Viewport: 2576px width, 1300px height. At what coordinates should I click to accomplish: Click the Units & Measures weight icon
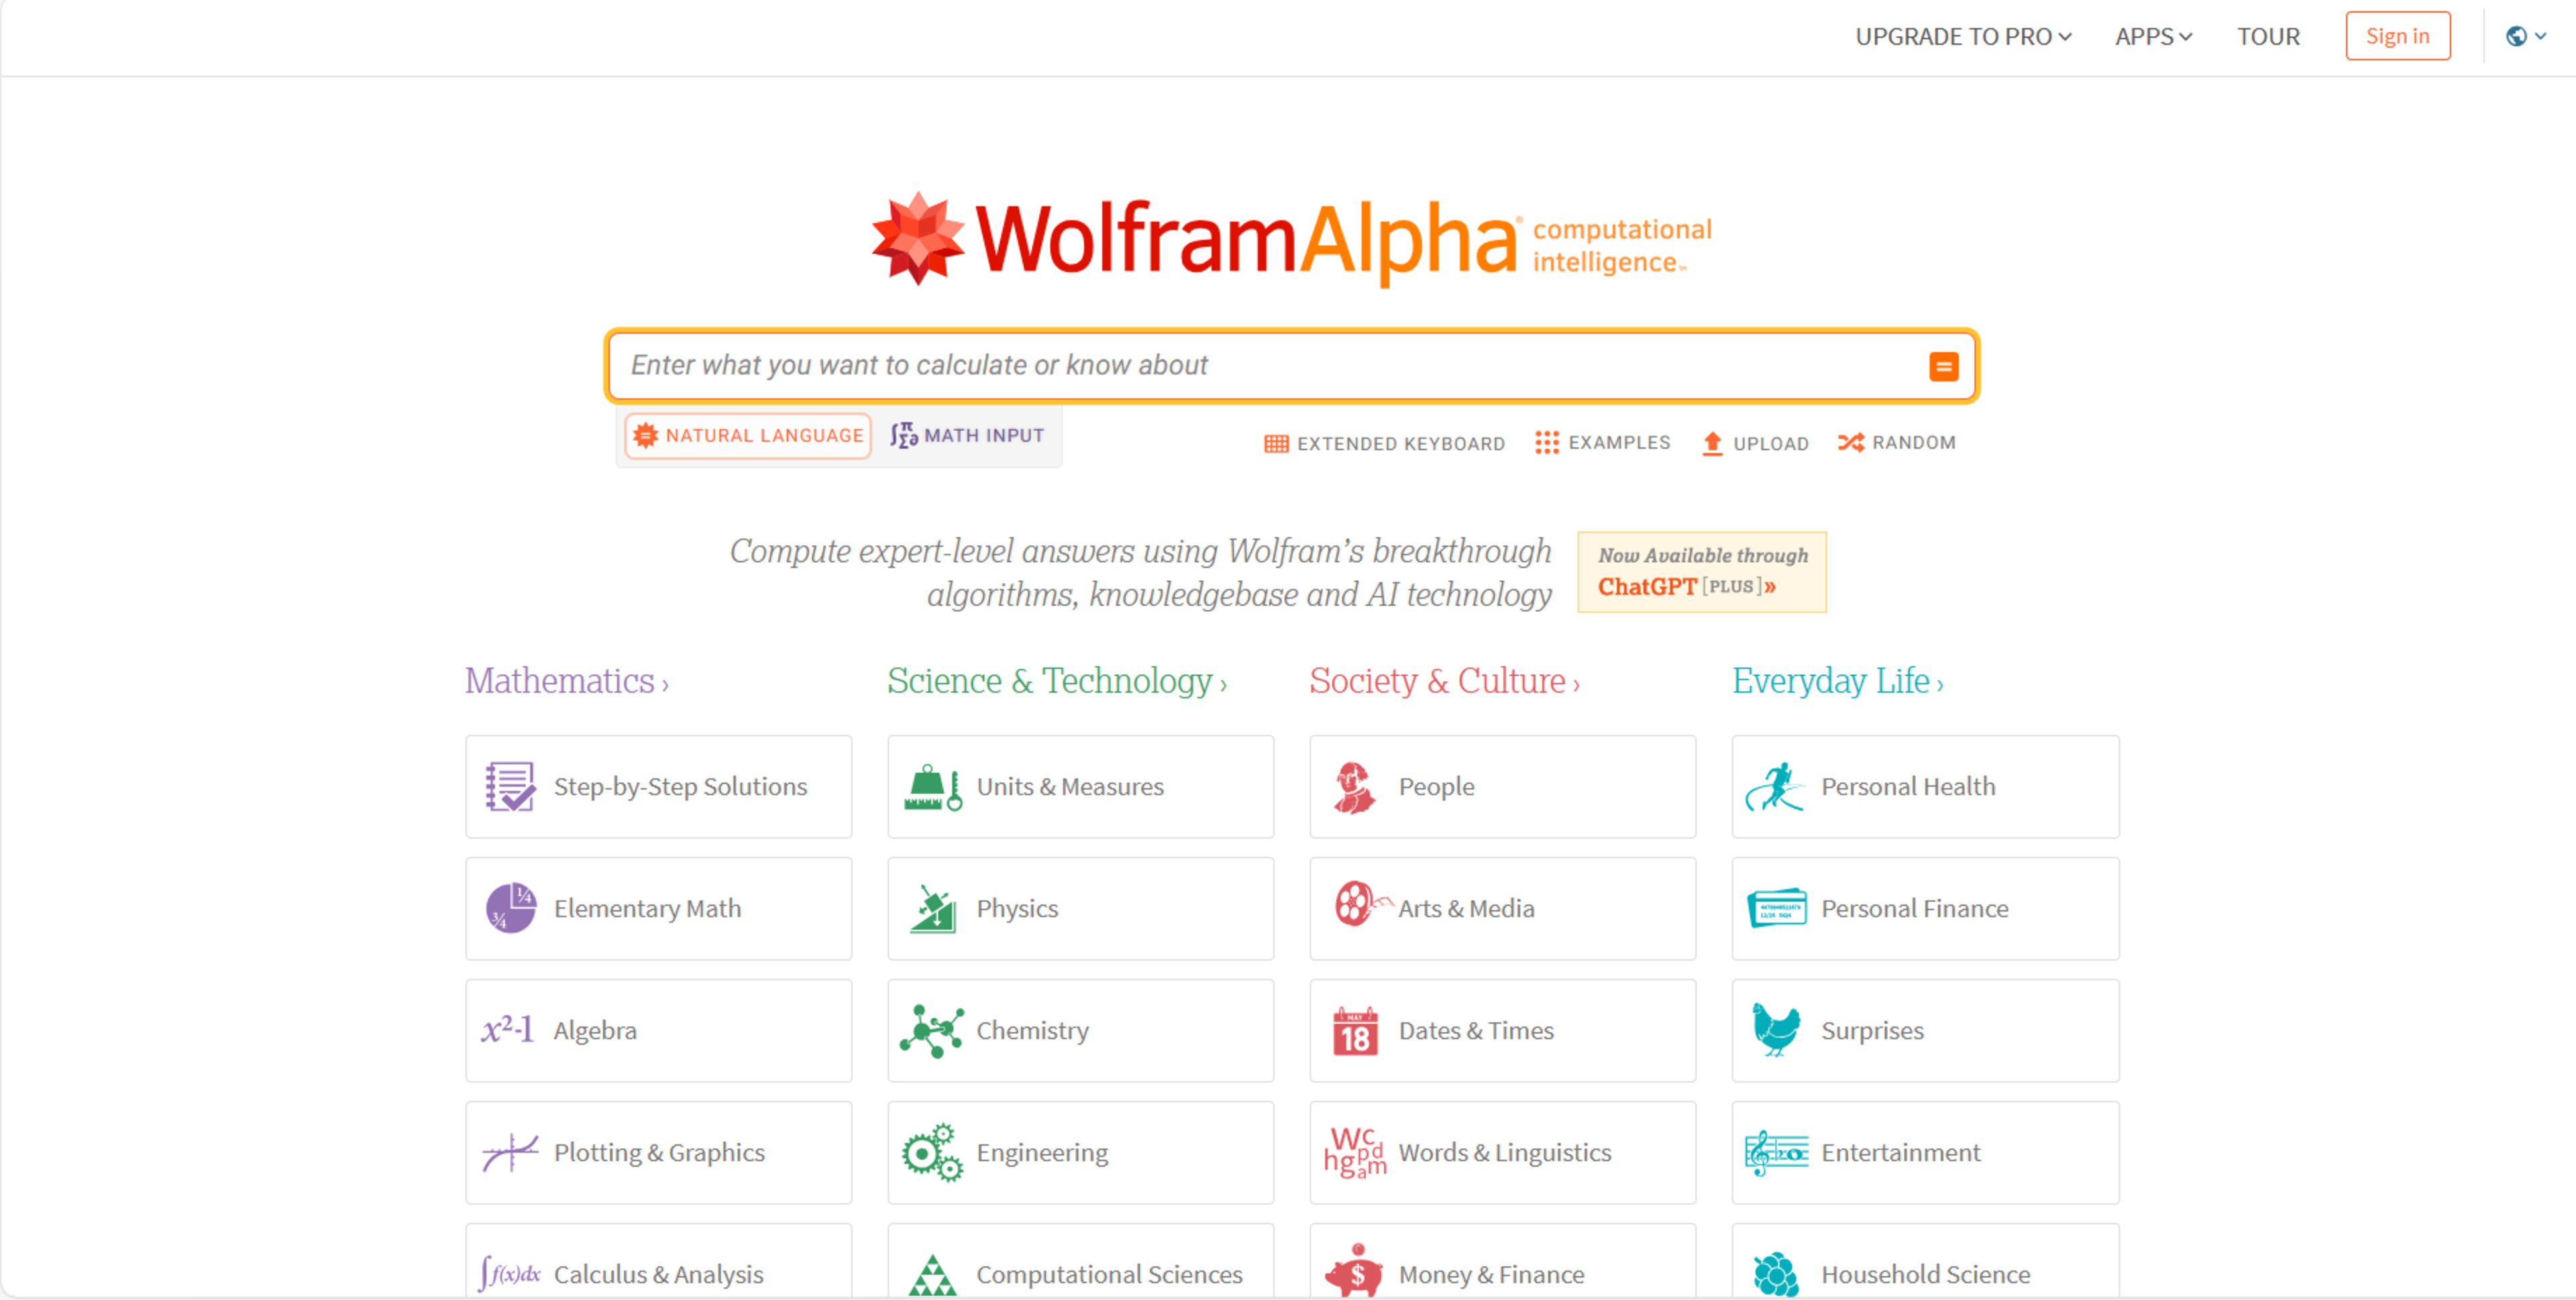click(x=933, y=787)
